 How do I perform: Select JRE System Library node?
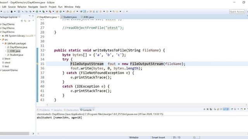pos(19,36)
